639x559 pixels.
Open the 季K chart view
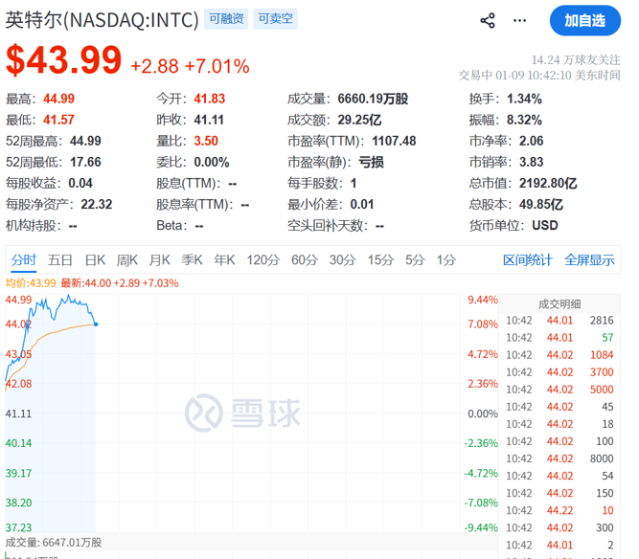pos(193,259)
